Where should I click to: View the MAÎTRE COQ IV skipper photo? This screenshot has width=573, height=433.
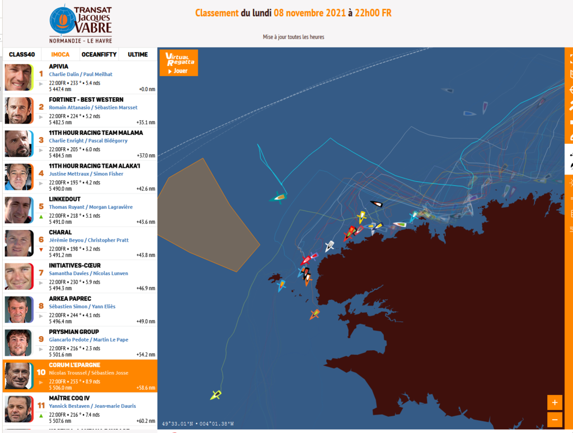pos(18,409)
